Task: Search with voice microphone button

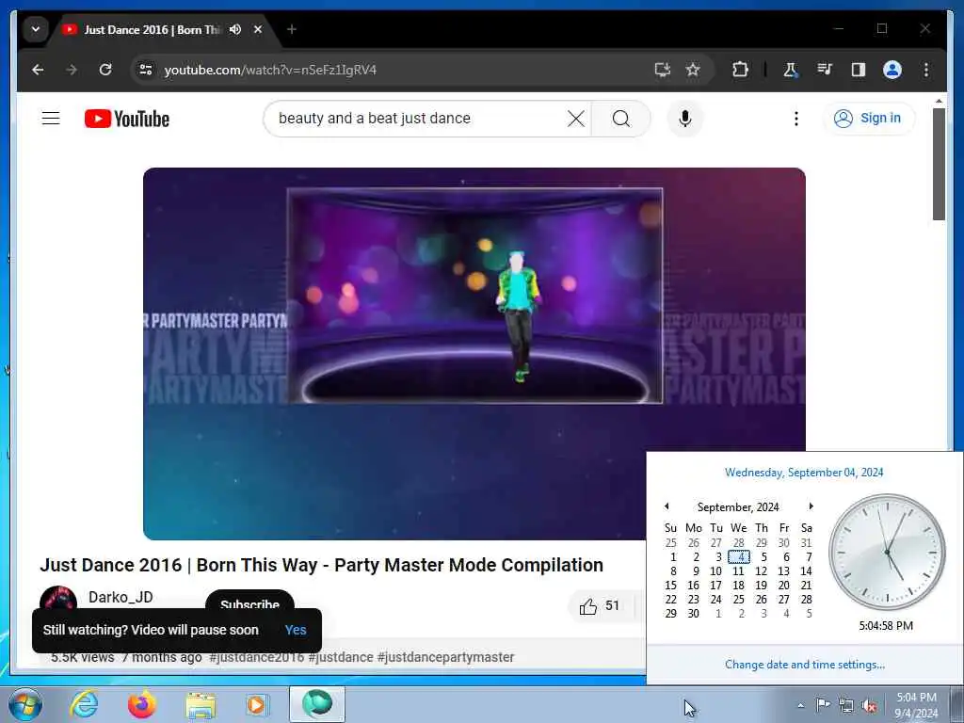Action: coord(685,118)
